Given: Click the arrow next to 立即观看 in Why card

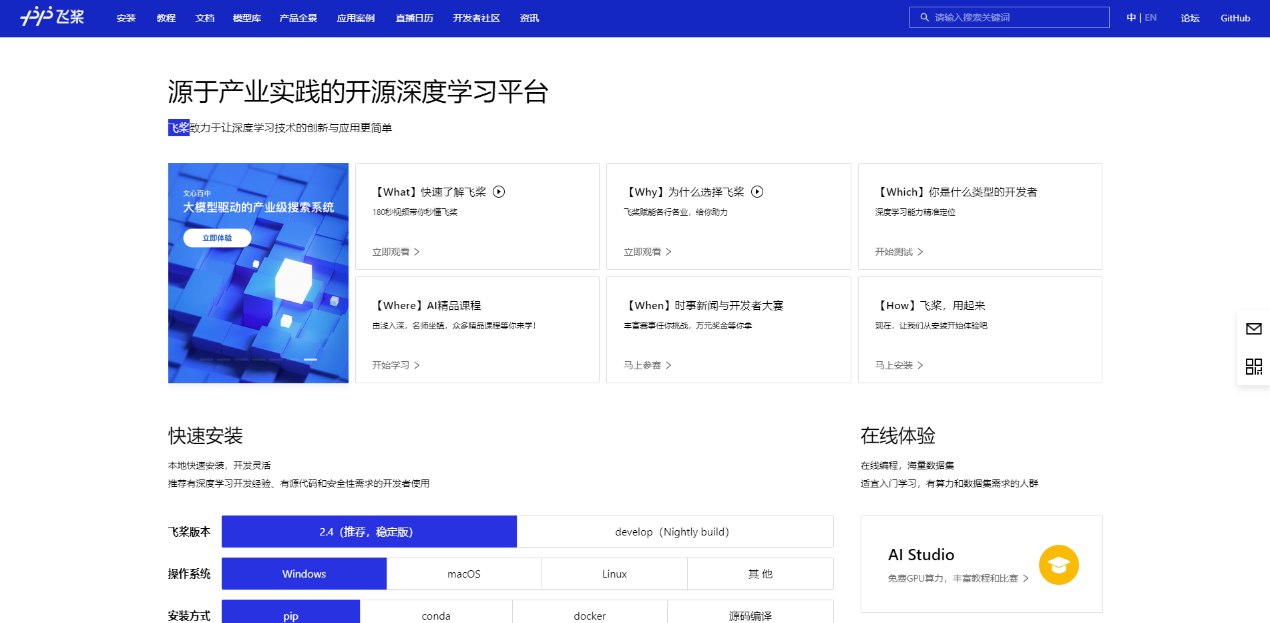Looking at the screenshot, I should 668,252.
